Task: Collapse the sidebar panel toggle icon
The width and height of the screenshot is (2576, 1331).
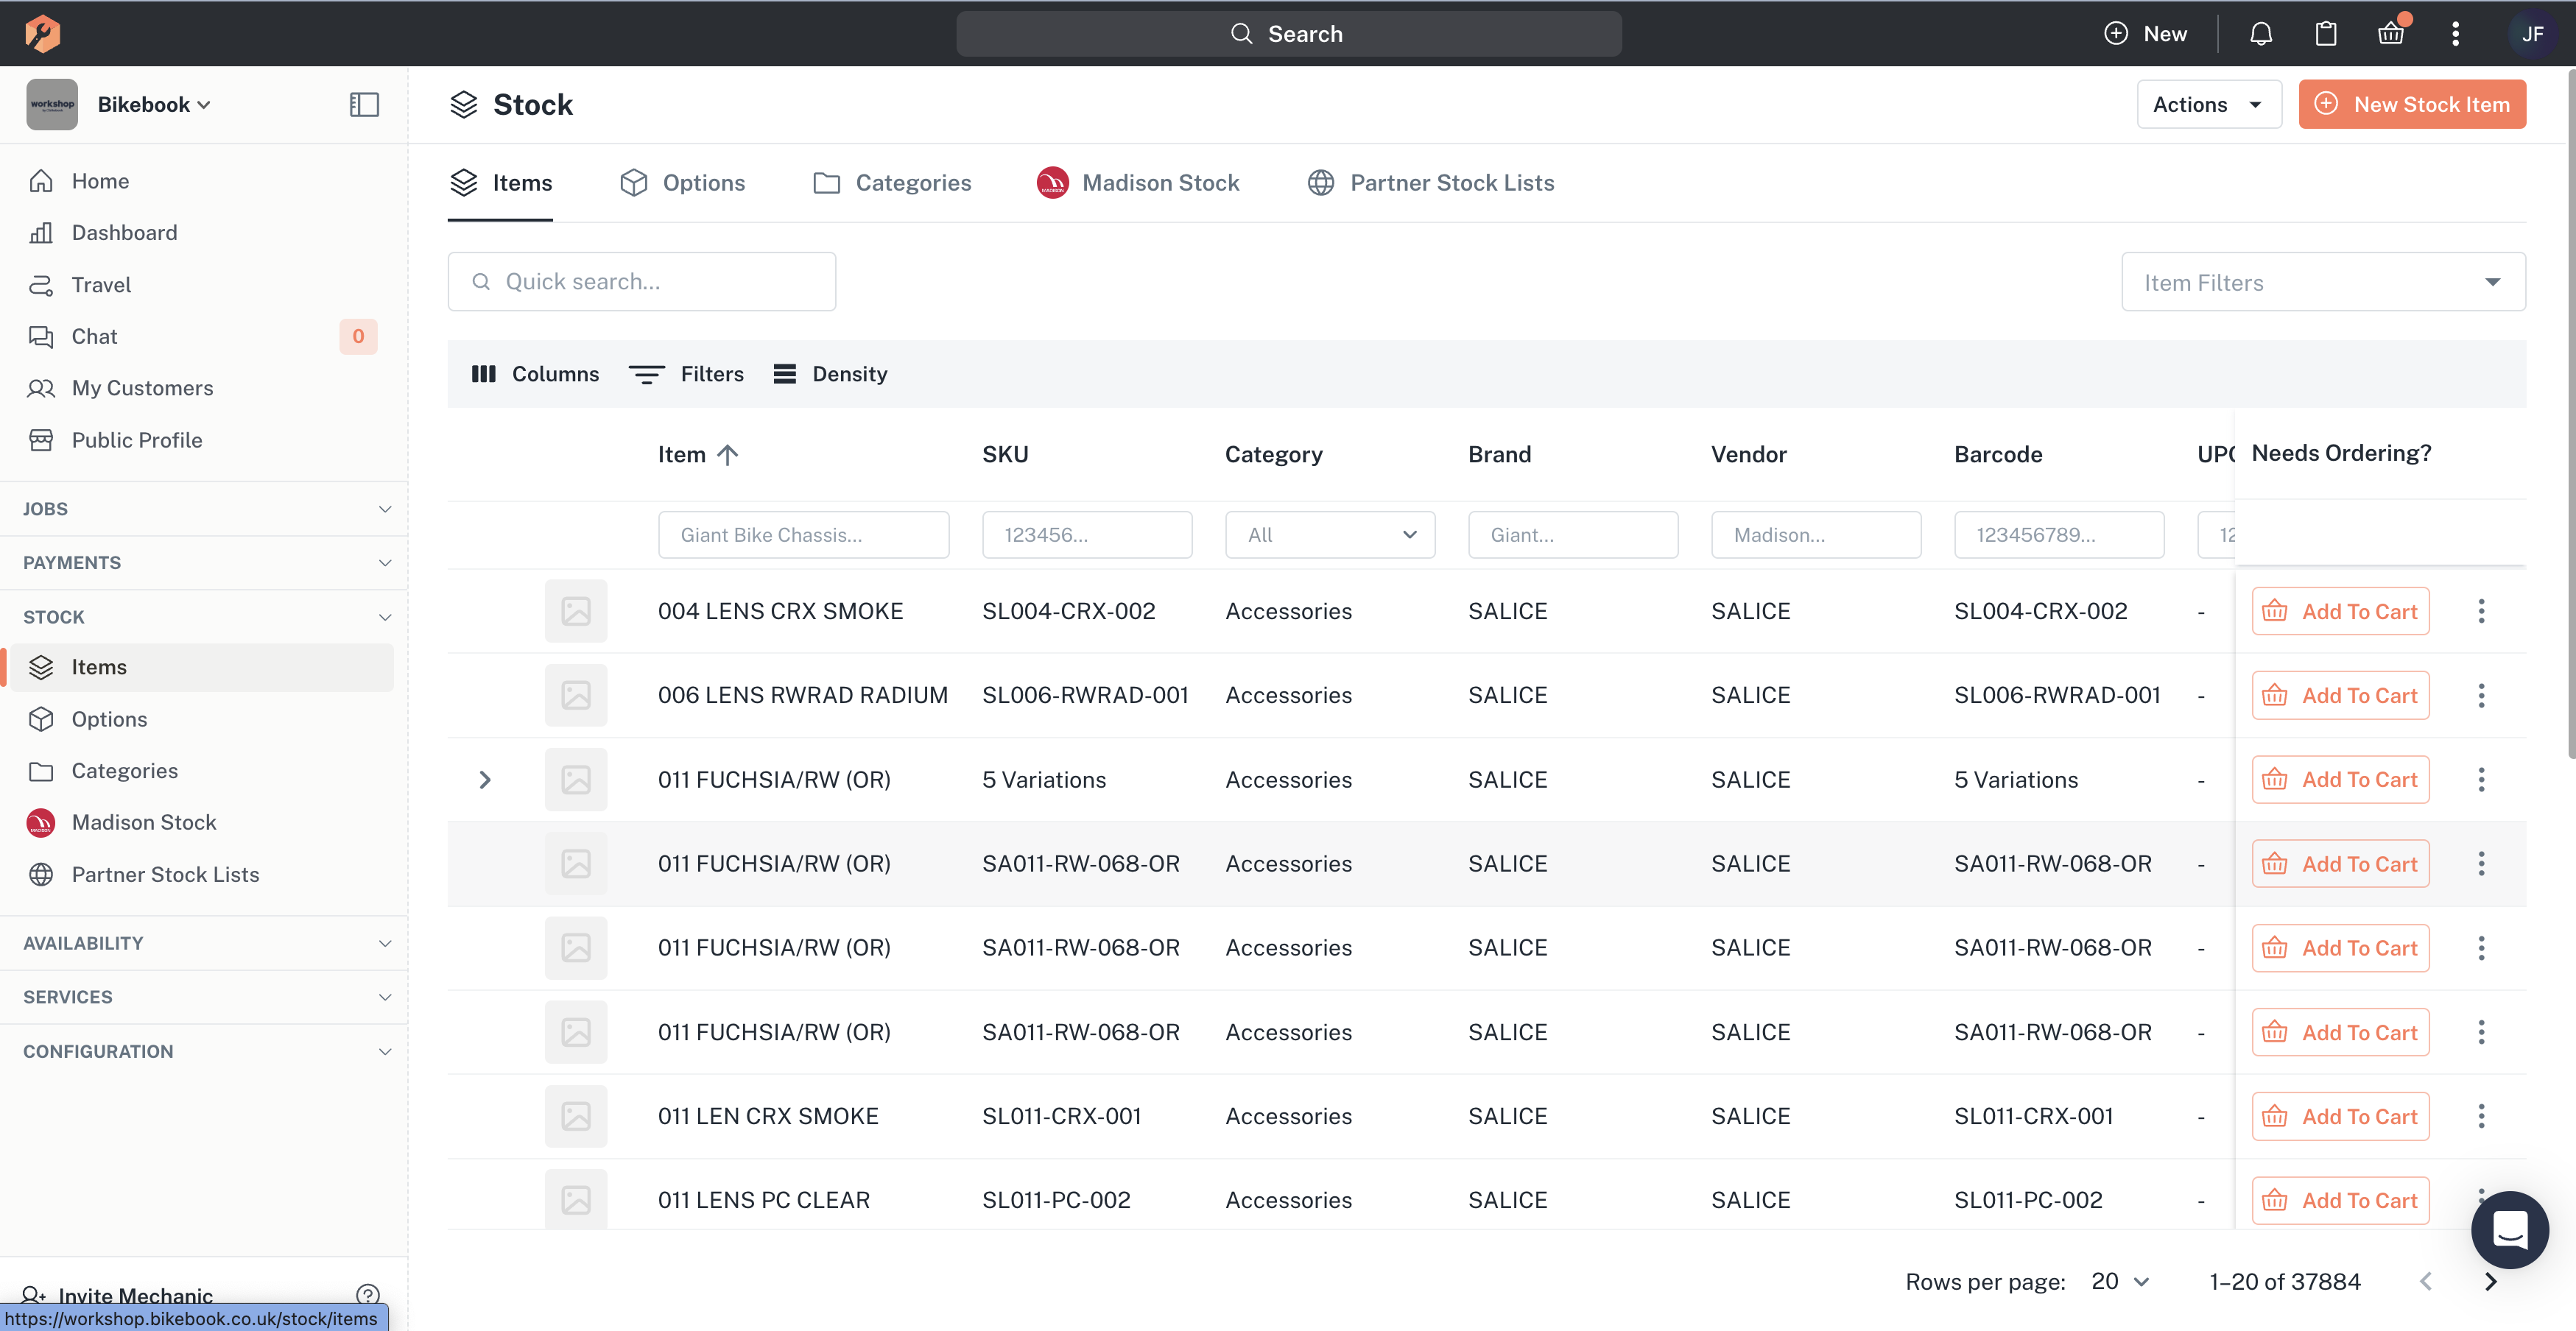Action: click(364, 104)
